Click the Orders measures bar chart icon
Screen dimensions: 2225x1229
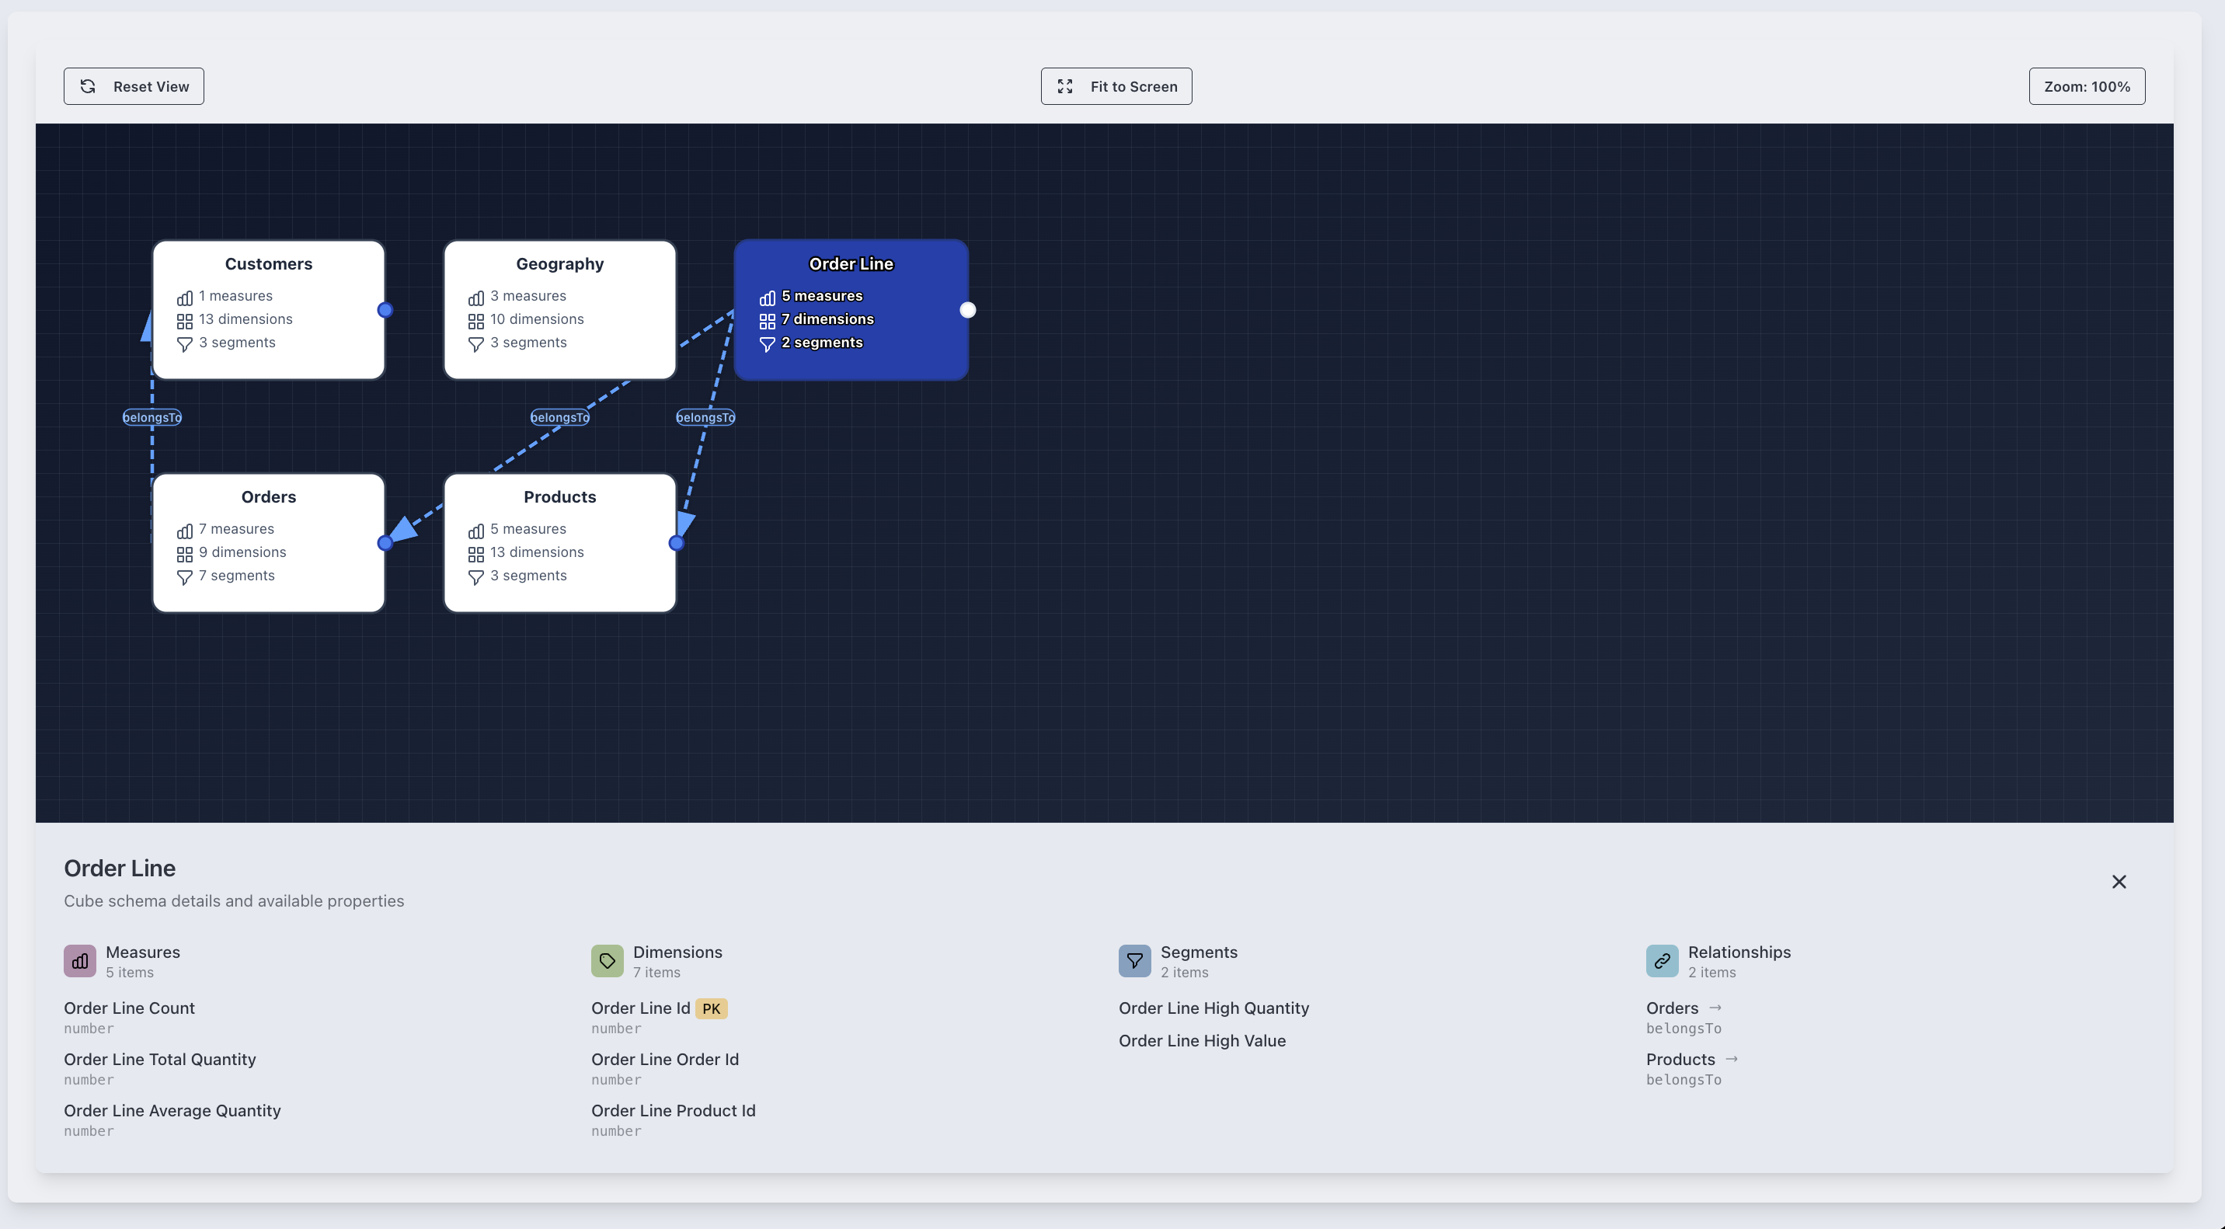point(185,531)
